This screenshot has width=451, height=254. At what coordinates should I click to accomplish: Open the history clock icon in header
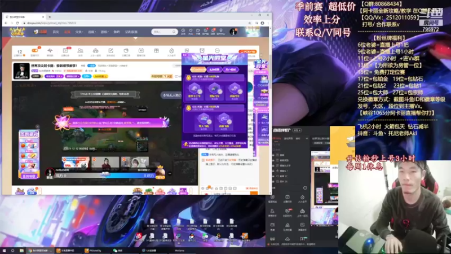(x=183, y=32)
